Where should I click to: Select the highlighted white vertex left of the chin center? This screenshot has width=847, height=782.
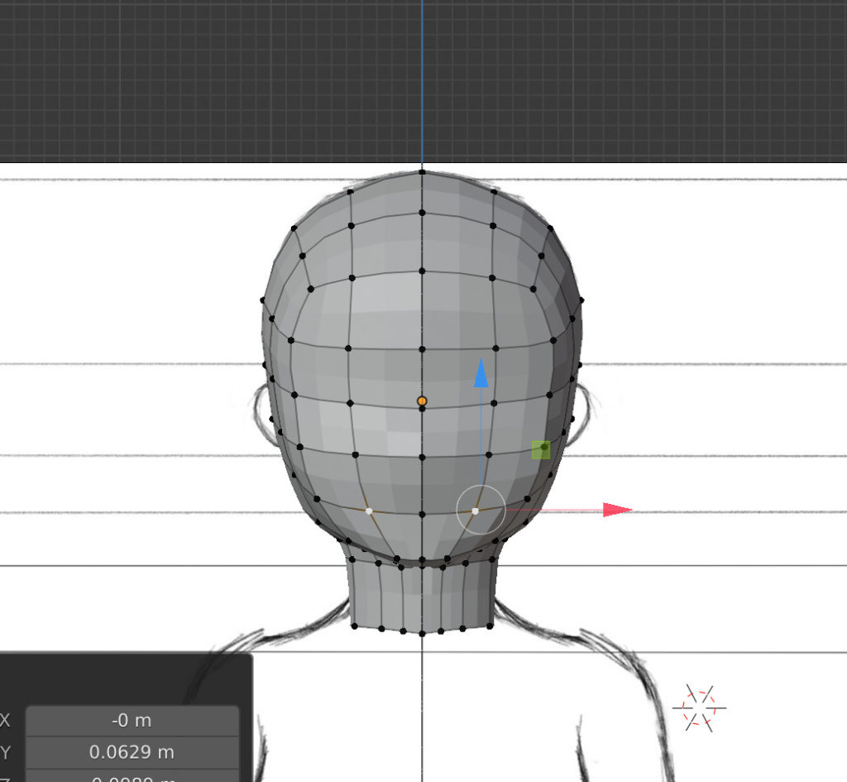[369, 511]
